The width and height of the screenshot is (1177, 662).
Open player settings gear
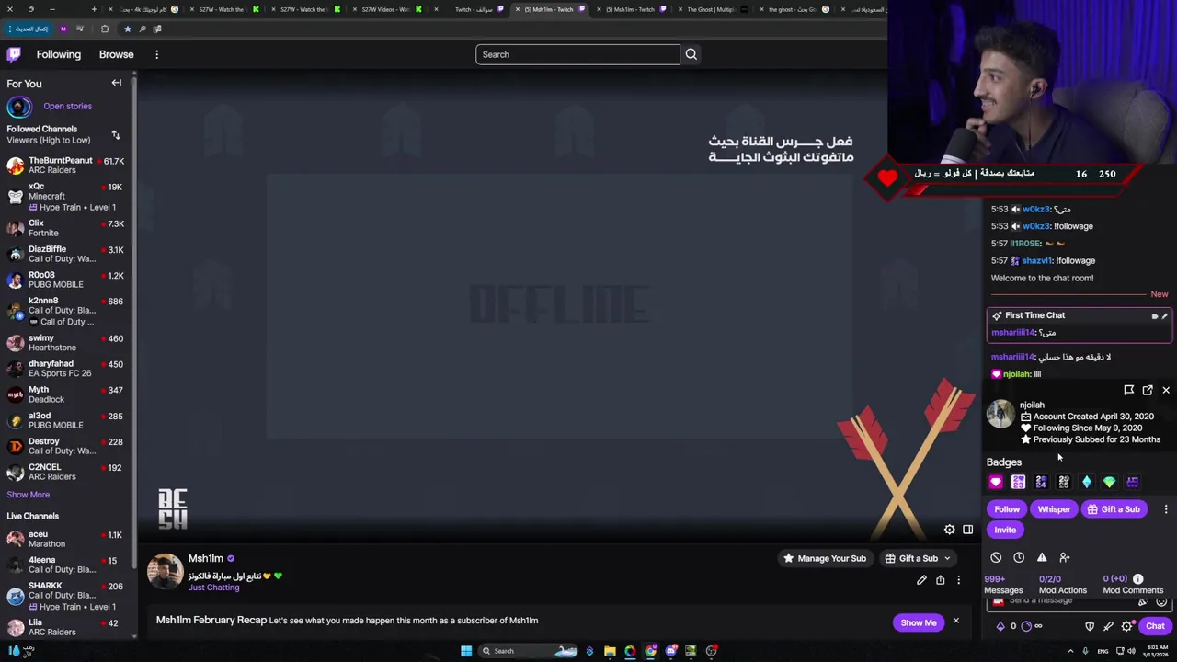coord(949,530)
